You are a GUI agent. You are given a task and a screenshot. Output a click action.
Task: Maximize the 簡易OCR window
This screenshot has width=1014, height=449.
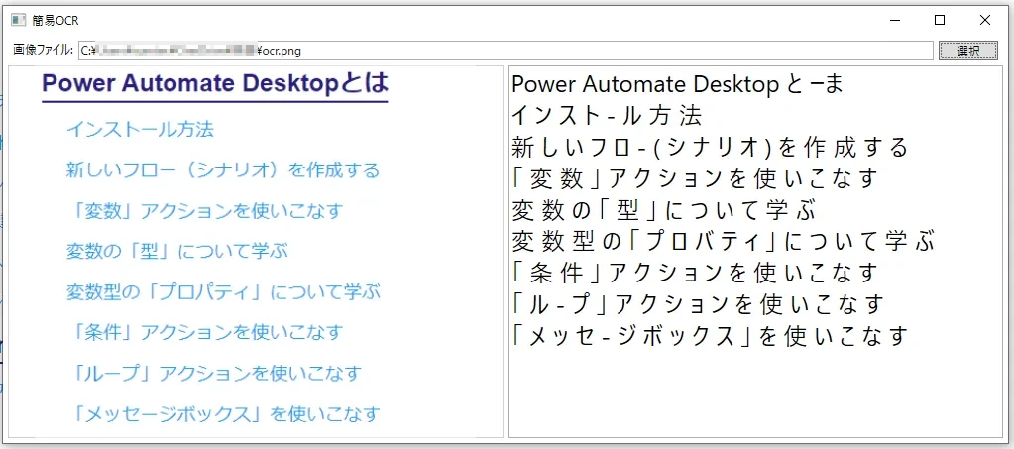tap(940, 20)
